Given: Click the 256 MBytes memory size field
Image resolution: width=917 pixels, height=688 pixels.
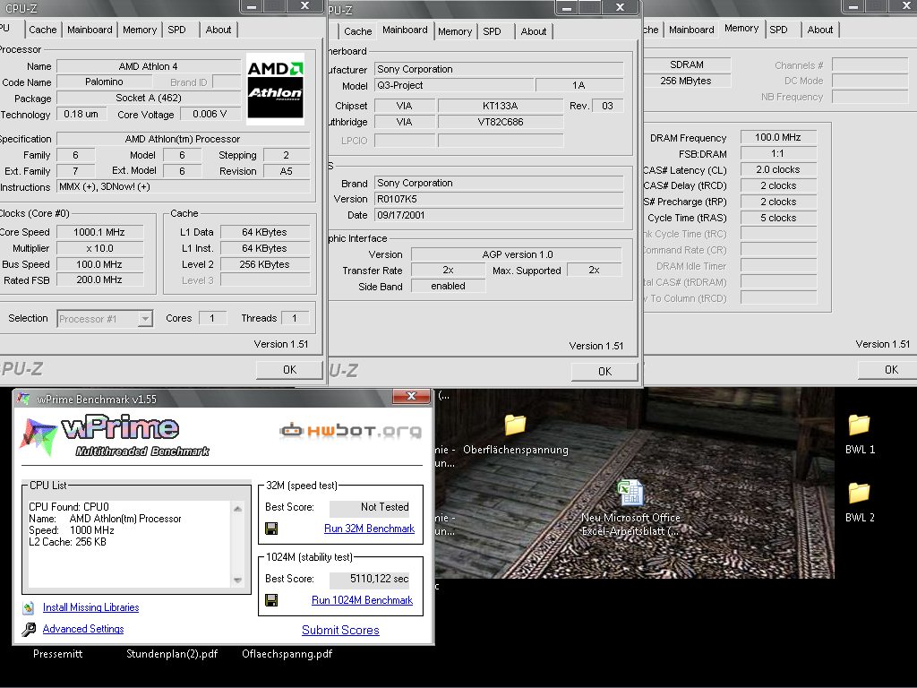Looking at the screenshot, I should [x=687, y=81].
